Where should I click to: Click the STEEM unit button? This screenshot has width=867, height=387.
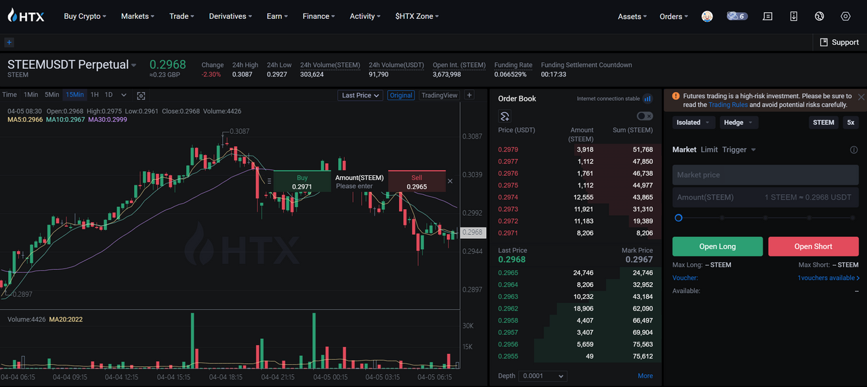[824, 122]
